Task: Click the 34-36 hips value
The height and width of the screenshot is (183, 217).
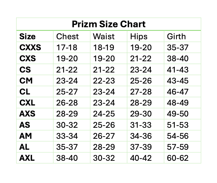Action: (141, 136)
